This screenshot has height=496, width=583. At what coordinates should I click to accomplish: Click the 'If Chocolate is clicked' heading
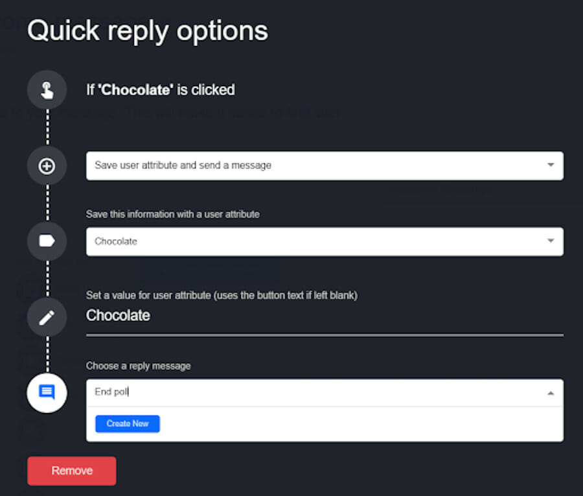click(x=160, y=89)
